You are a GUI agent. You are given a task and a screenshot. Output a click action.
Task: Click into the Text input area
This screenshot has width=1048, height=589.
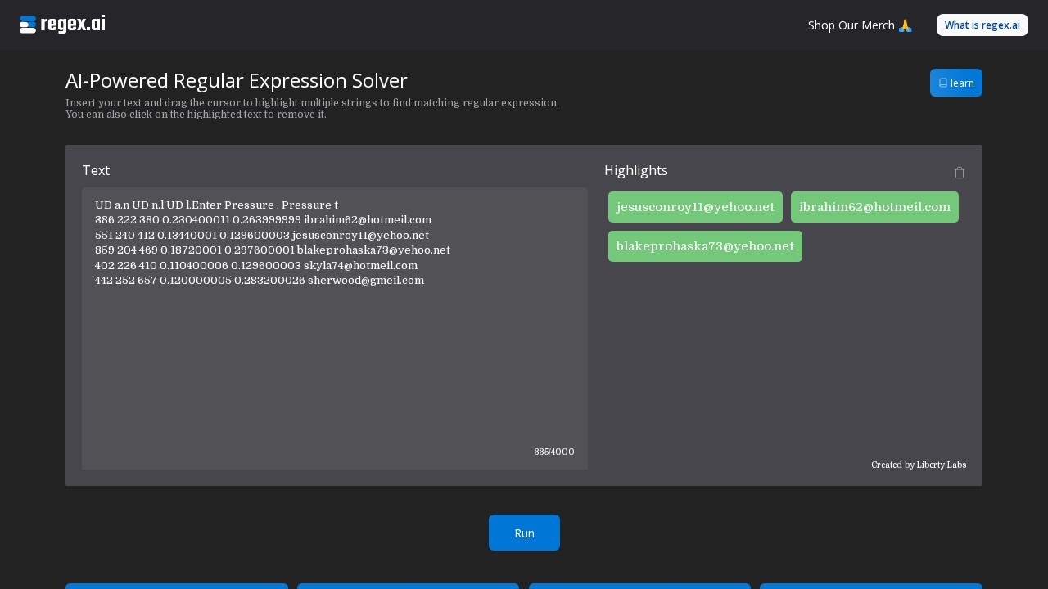(335, 328)
